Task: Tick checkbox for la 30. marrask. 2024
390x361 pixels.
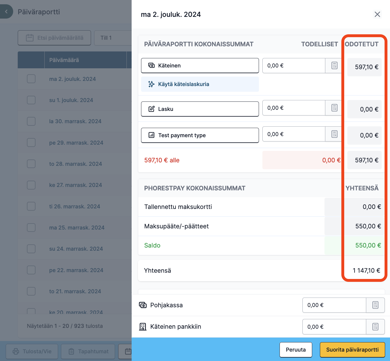Action: click(x=31, y=121)
